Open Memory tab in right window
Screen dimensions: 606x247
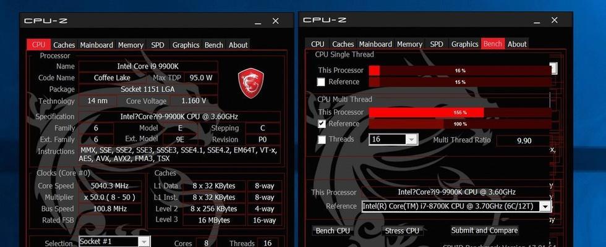pyautogui.click(x=409, y=44)
